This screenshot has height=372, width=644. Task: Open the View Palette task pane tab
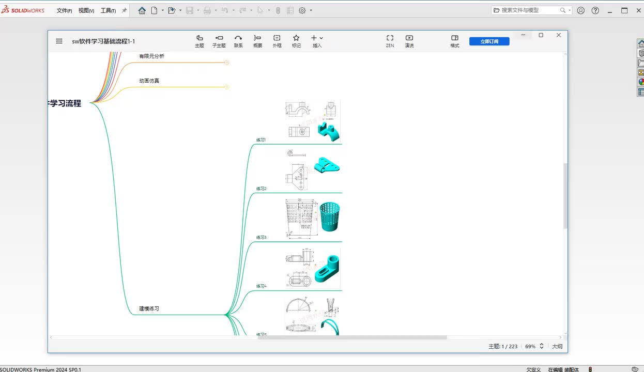pyautogui.click(x=641, y=73)
